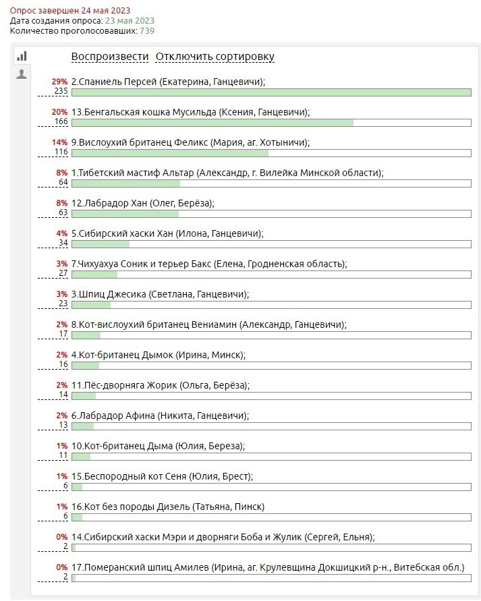The width and height of the screenshot is (481, 601).
Task: Select option text "5.Сибирский хаски Хан"
Action: point(122,233)
